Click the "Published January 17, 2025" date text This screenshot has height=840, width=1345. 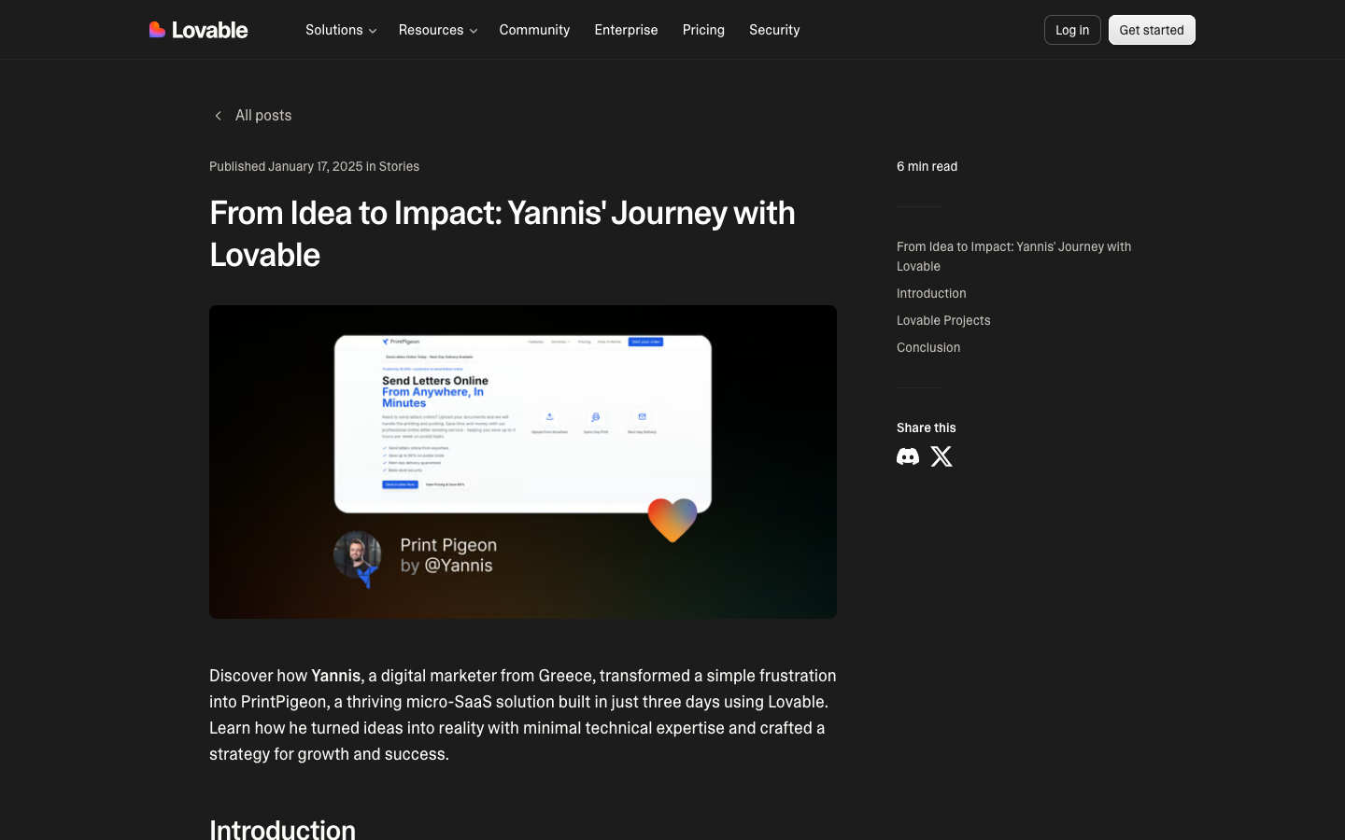pyautogui.click(x=286, y=166)
